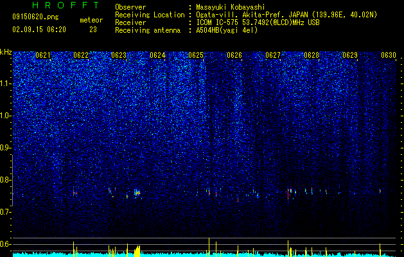404x257 pixels.
Task: Click the 0.8 kHz frequency label
Action: [6, 180]
